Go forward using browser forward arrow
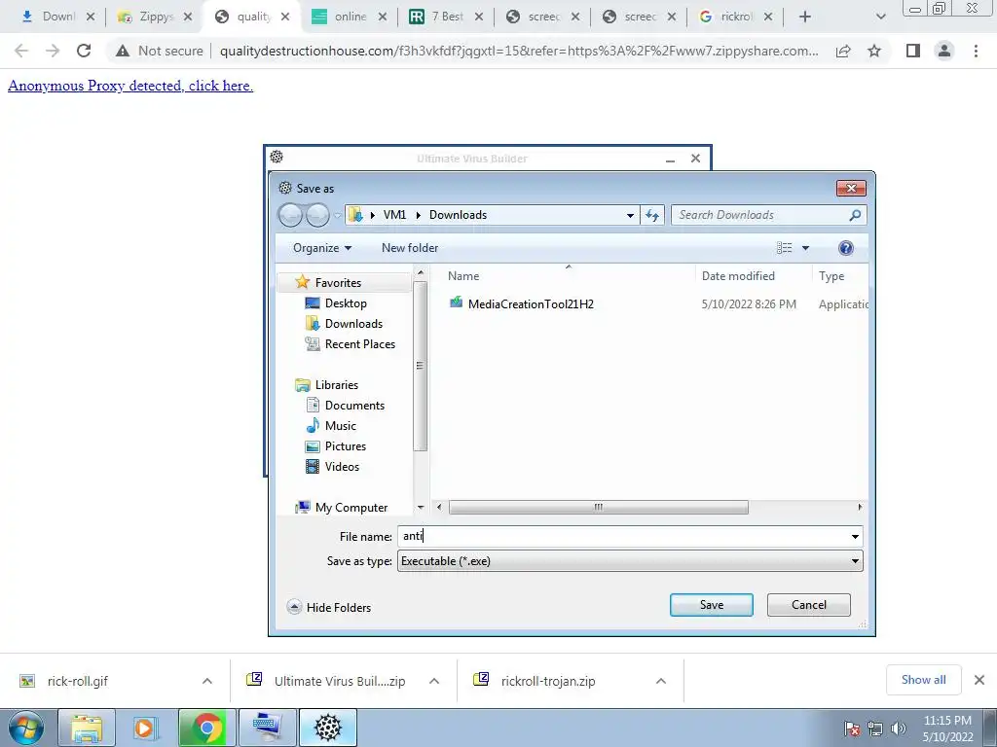This screenshot has height=747, width=997. [53, 51]
